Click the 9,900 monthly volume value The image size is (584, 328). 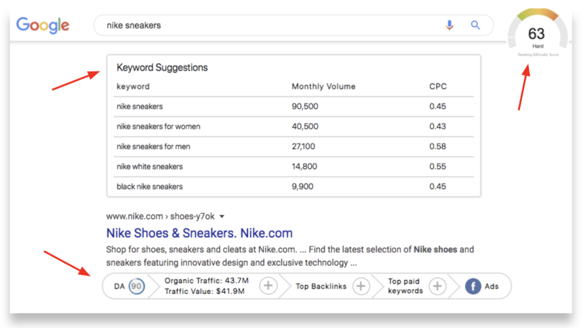click(302, 187)
